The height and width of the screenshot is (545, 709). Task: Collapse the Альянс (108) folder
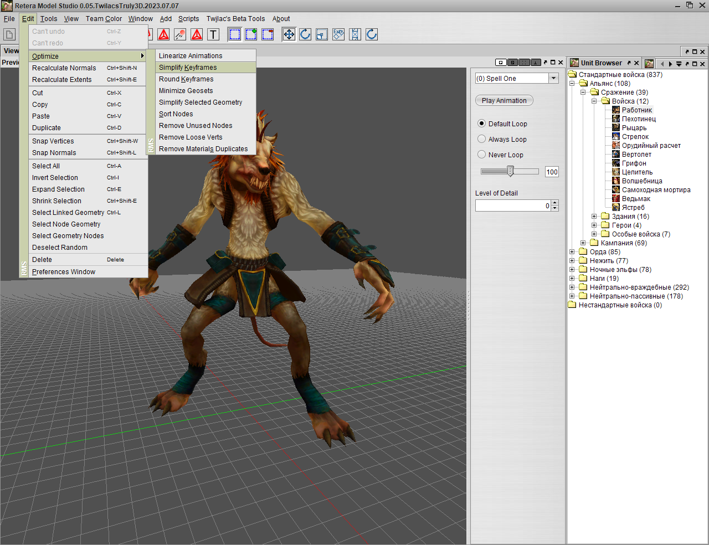point(572,84)
